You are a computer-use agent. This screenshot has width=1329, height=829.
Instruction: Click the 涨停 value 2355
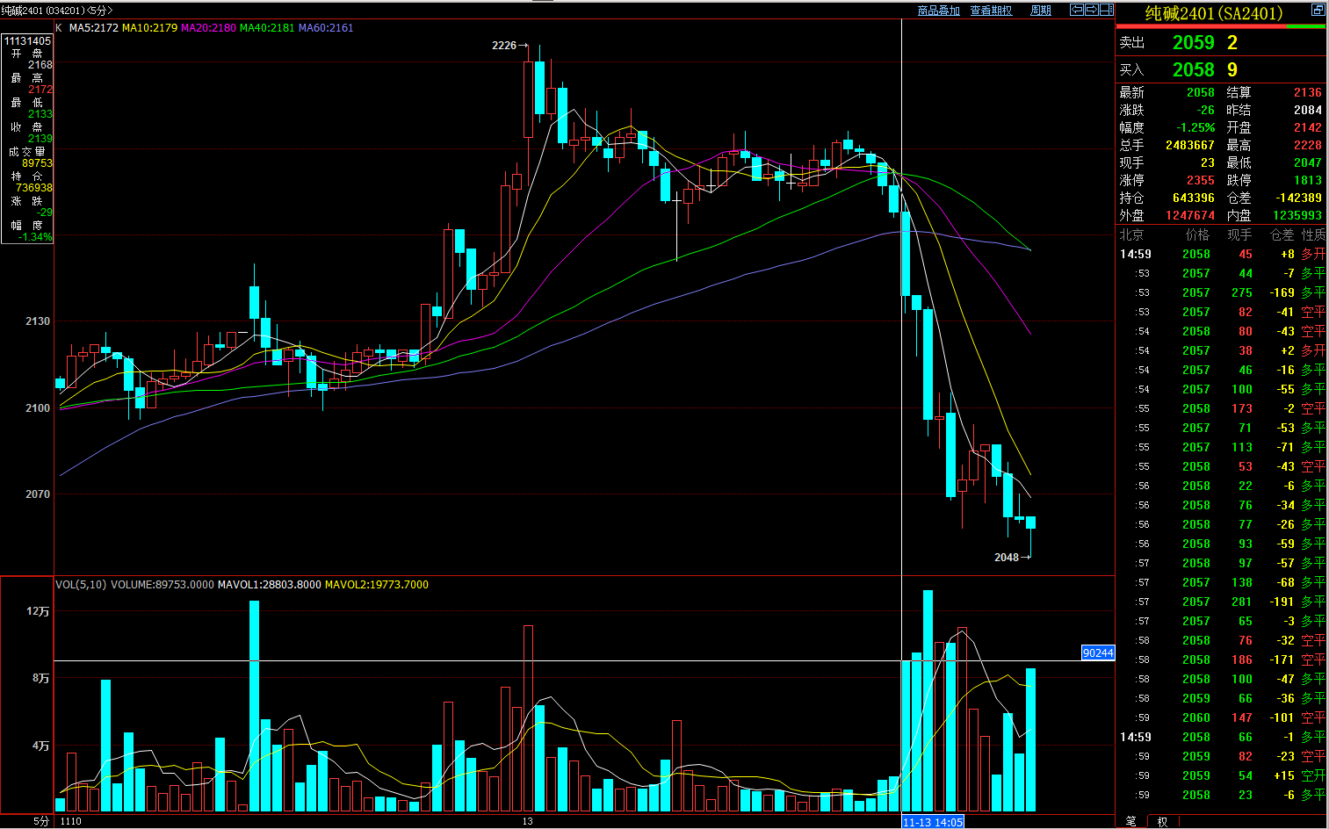1200,180
